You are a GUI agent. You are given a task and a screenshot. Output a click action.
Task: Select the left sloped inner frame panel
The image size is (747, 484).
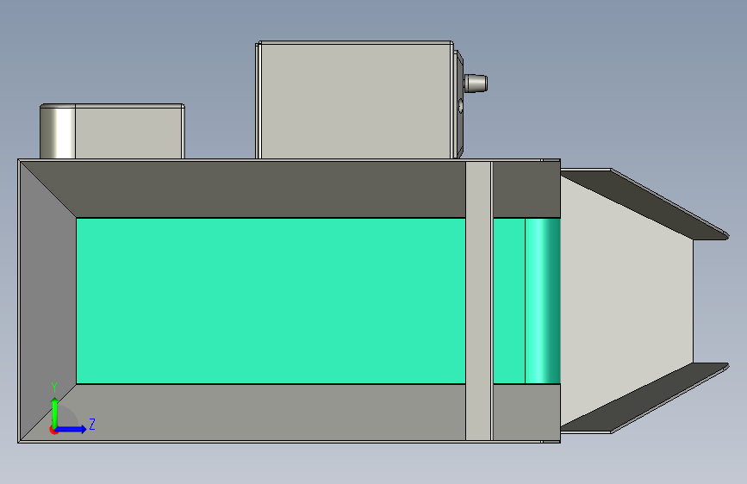tap(48, 301)
